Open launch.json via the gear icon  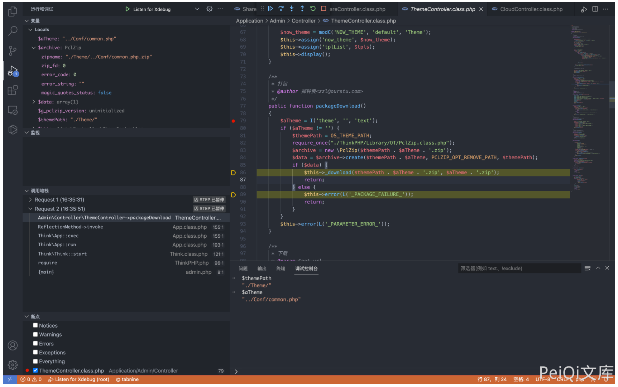pyautogui.click(x=210, y=9)
